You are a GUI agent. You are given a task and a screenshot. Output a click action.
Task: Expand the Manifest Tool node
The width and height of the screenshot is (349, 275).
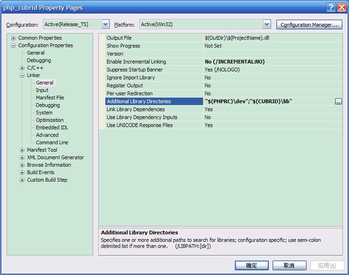[22, 150]
